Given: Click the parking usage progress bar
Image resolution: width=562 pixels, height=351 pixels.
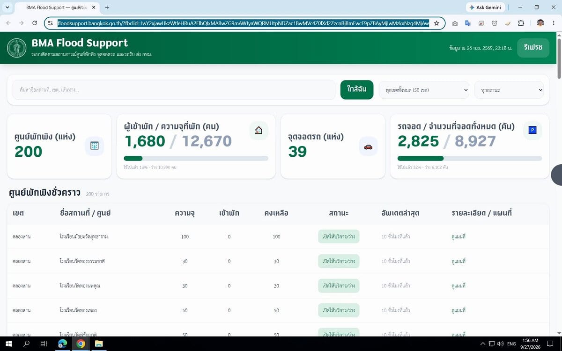Looking at the screenshot, I should [x=470, y=159].
